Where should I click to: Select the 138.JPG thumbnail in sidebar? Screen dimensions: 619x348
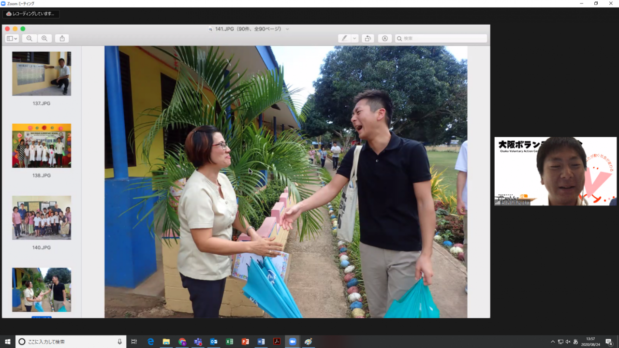42,145
